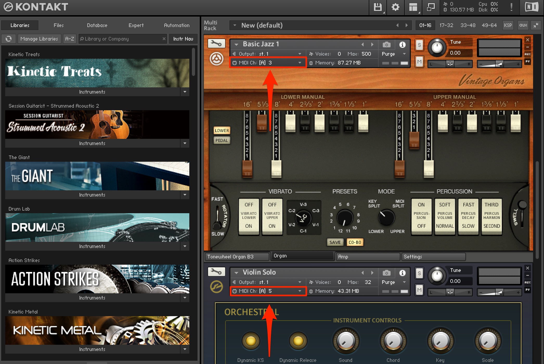Open the organ Settings tab
544x364 pixels.
click(433, 257)
